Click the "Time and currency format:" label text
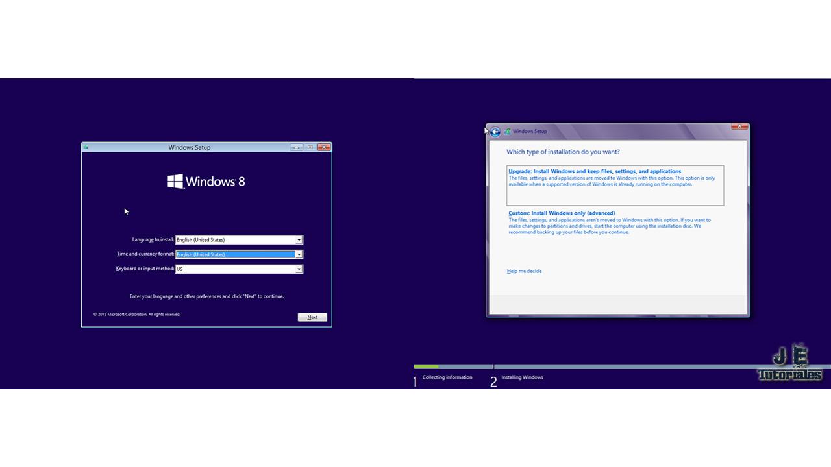The height and width of the screenshot is (467, 831). (x=145, y=254)
